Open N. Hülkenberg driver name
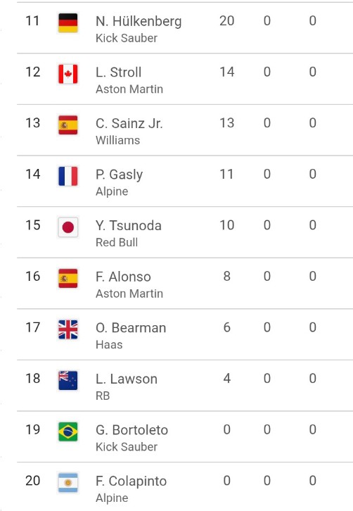Image resolution: width=353 pixels, height=511 pixels. tap(139, 22)
